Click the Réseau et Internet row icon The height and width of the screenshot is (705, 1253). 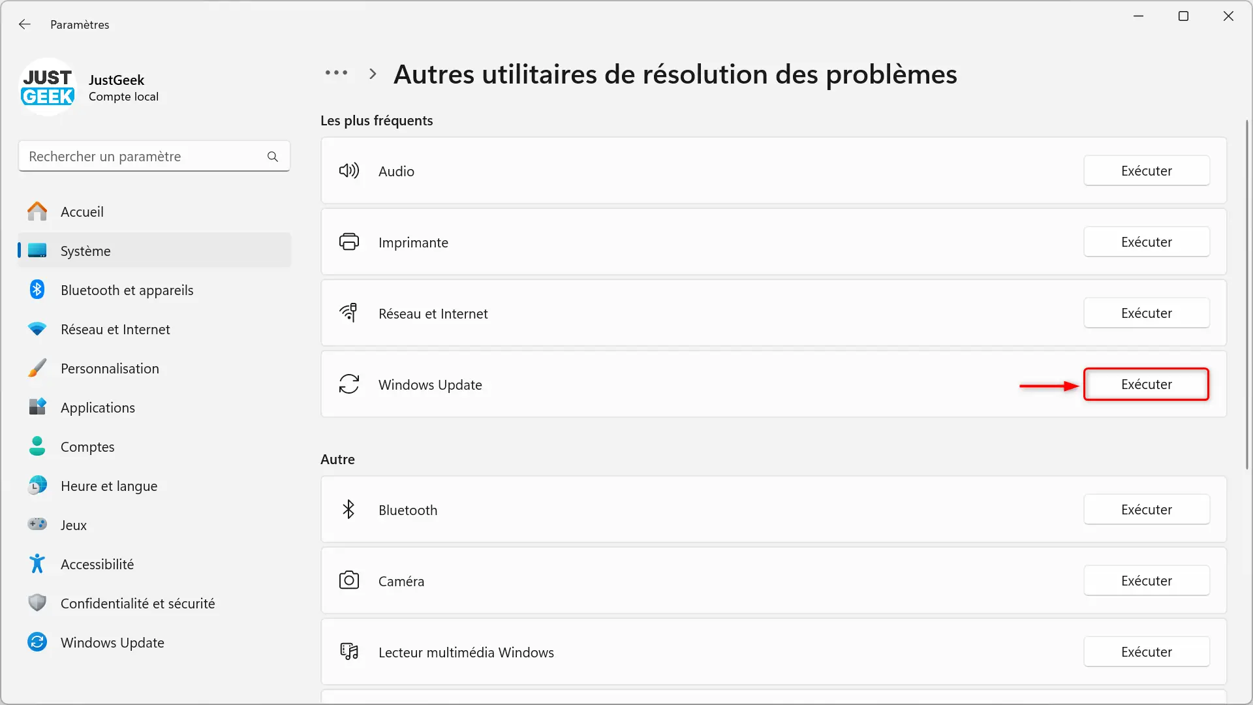(349, 313)
